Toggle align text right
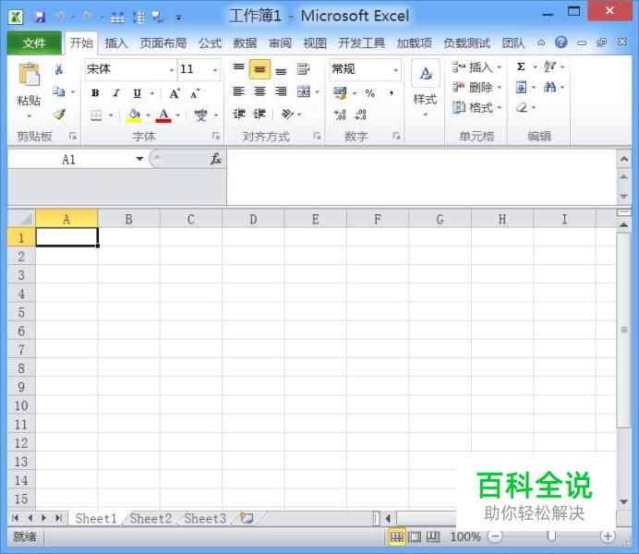 [281, 91]
